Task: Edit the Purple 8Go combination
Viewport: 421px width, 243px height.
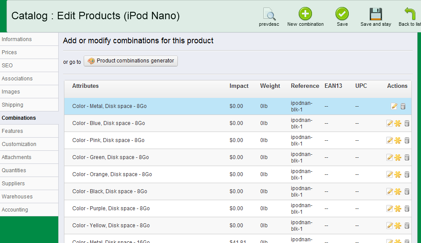Action: (x=389, y=208)
